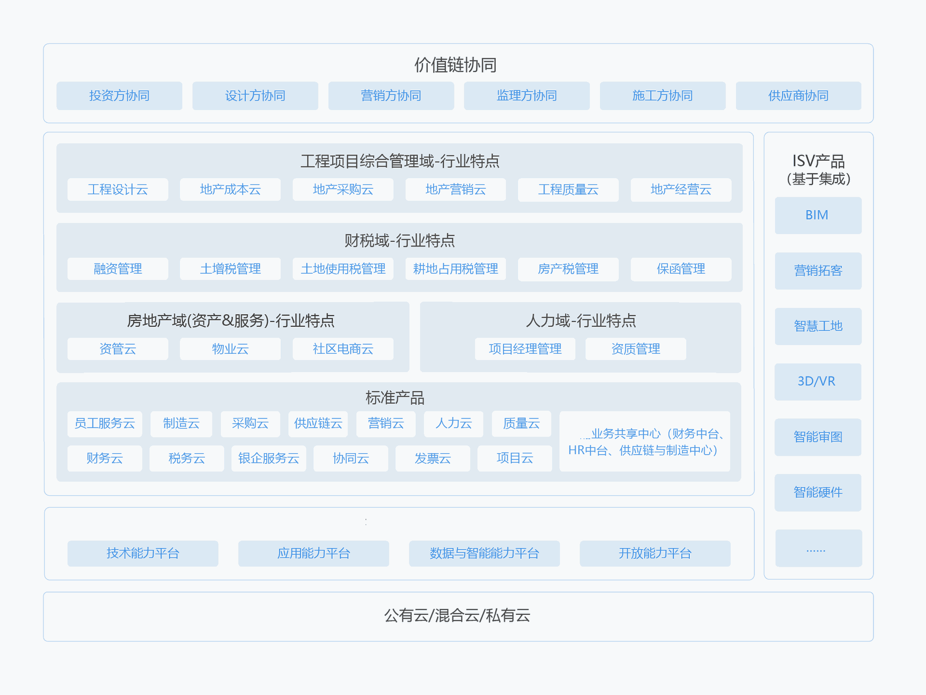Click the 银企服务云 item
This screenshot has height=695, width=926.
[x=269, y=459]
